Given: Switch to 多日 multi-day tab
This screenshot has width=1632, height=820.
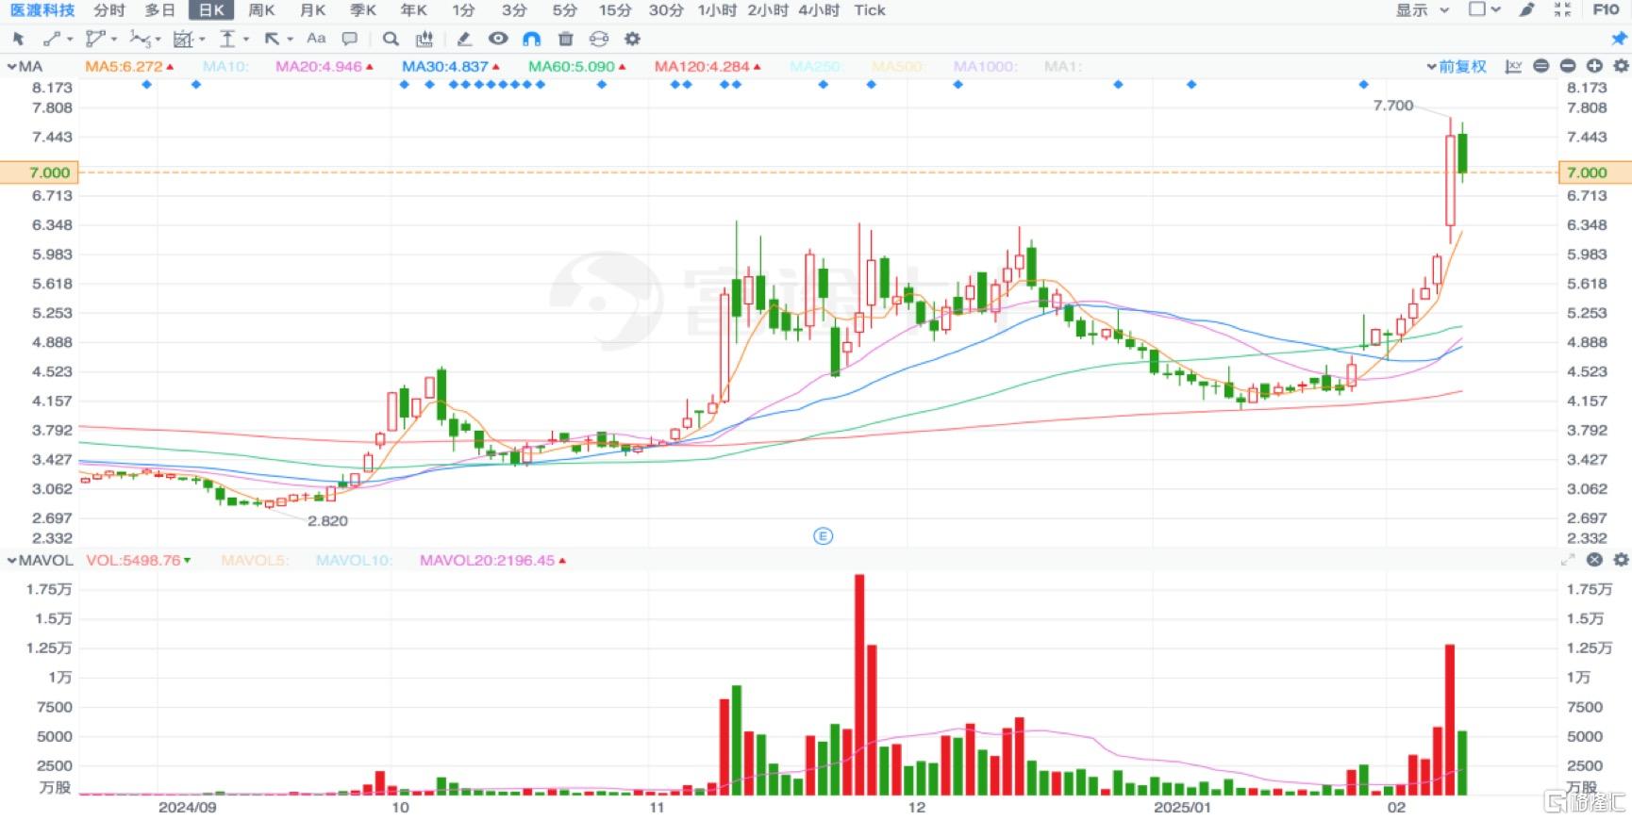Looking at the screenshot, I should 160,9.
